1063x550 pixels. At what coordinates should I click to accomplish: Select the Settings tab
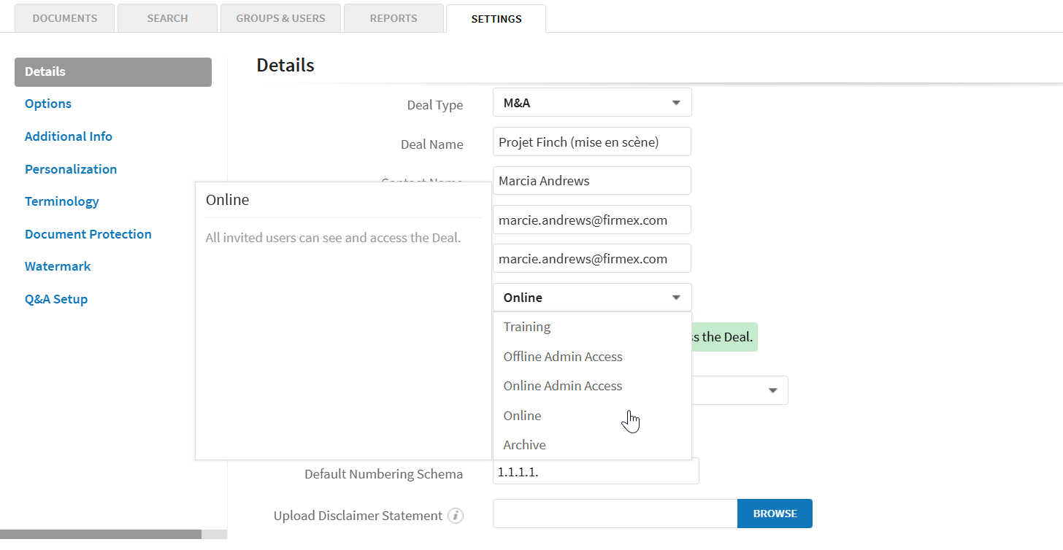(x=496, y=19)
